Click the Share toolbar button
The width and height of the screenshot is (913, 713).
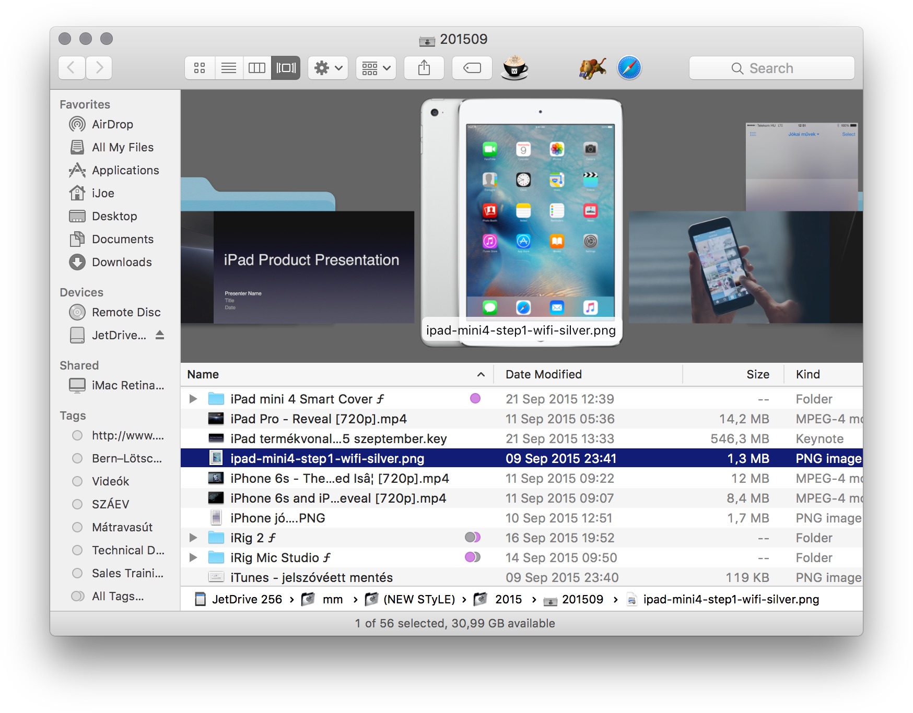point(424,68)
